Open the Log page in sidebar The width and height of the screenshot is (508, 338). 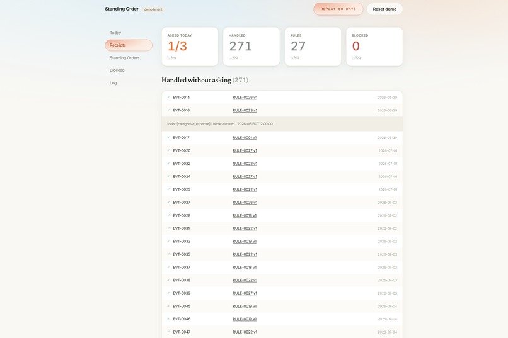(113, 83)
